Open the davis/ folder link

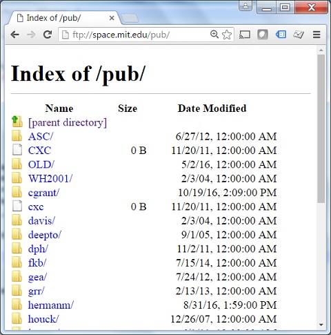tap(41, 221)
